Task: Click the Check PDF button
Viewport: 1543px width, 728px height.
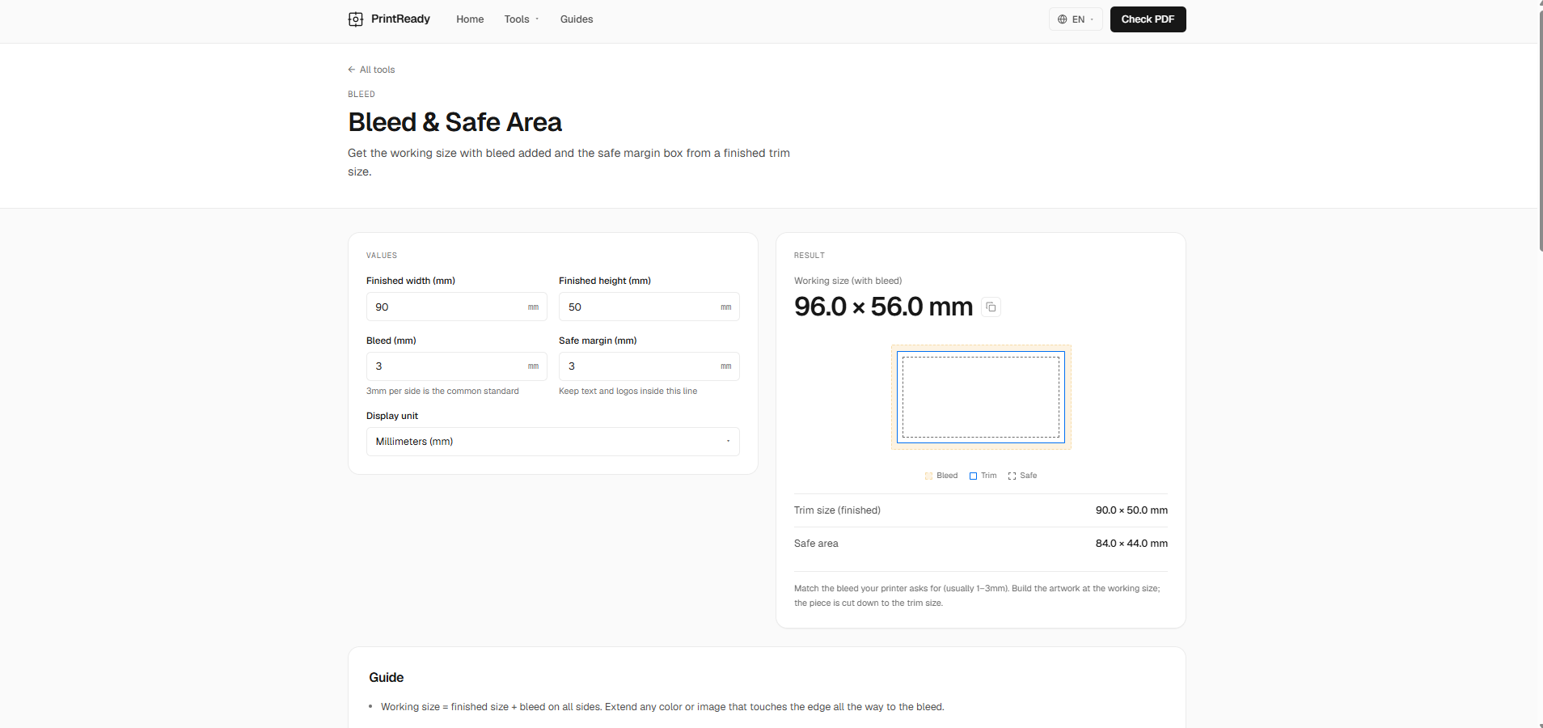Action: click(x=1148, y=19)
